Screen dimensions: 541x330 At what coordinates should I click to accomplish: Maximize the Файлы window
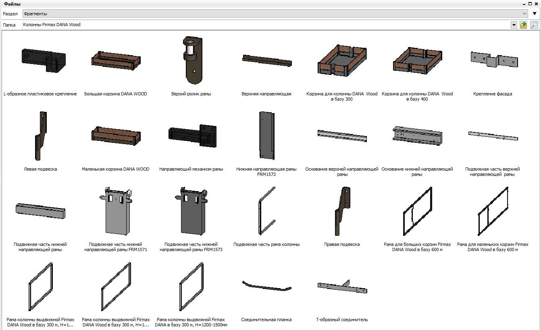tap(530, 4)
